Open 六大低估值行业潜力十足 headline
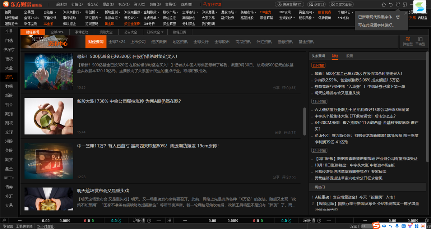The height and width of the screenshot is (229, 431). click(362, 110)
